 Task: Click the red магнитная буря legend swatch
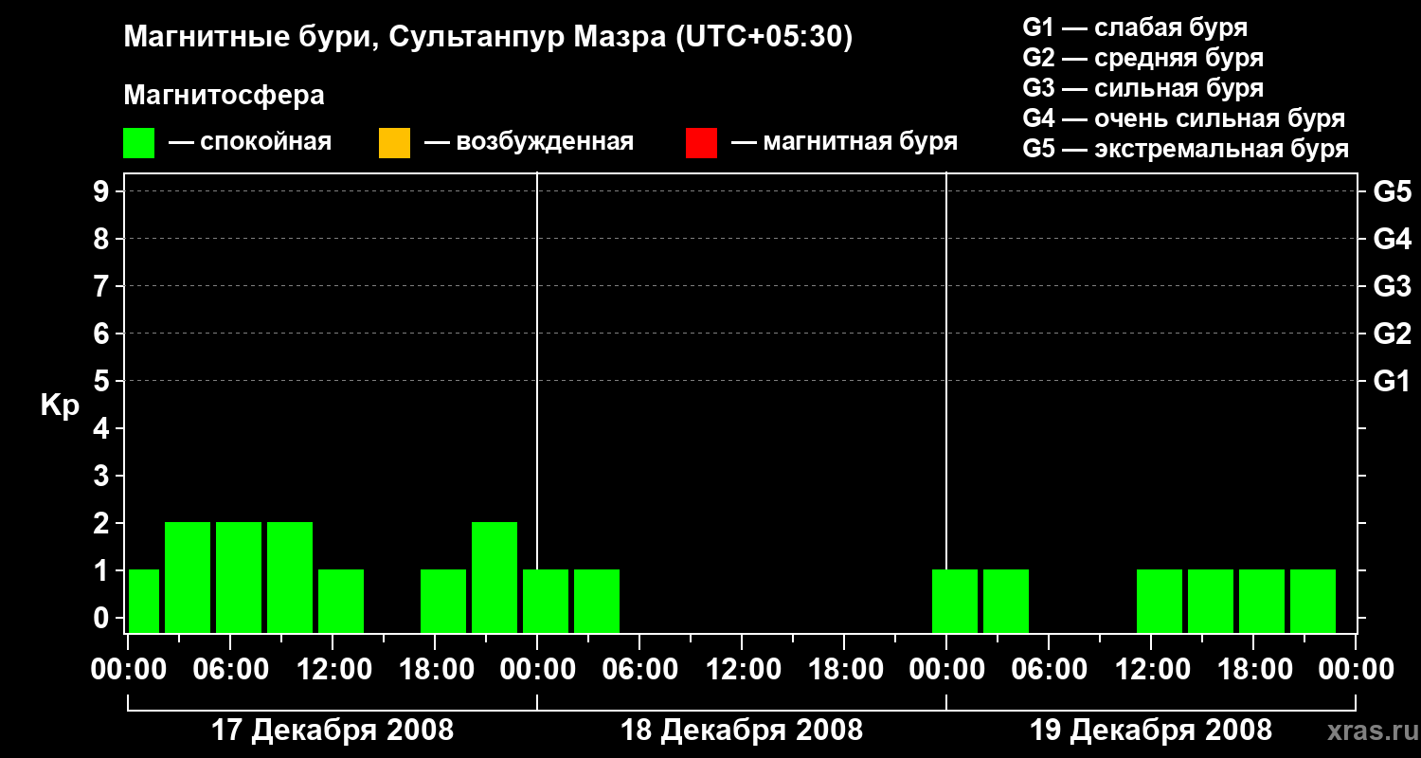point(701,143)
